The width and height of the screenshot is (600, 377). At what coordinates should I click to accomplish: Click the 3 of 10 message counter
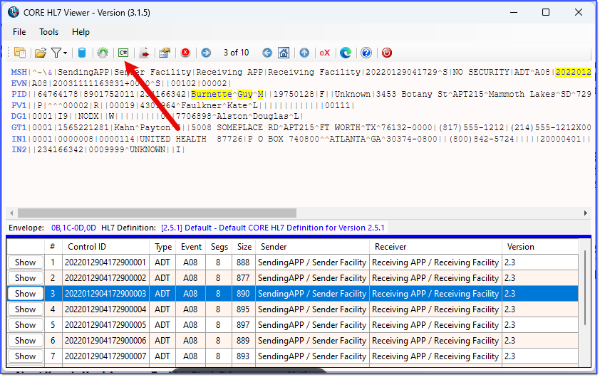click(x=236, y=53)
